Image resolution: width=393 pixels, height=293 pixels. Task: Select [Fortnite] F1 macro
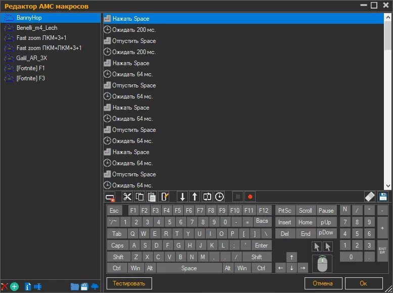[51, 68]
